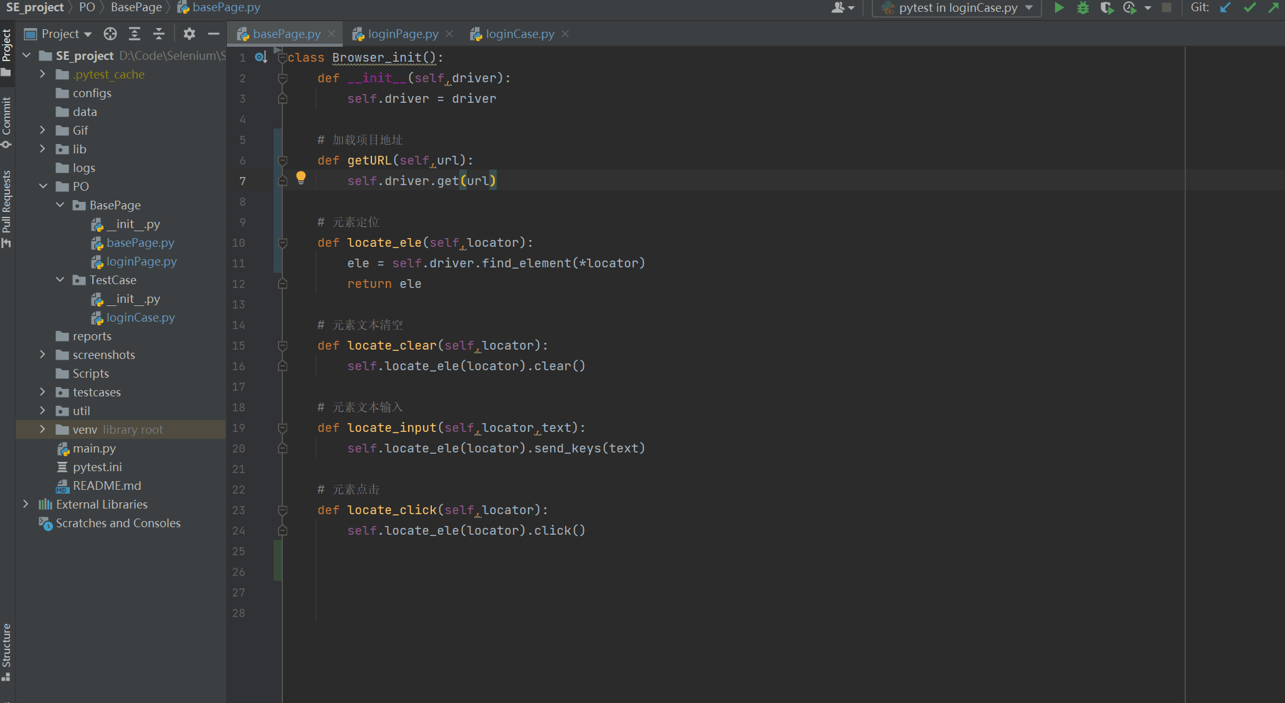
Task: Select pytest.ini in the project tree
Action: pos(97,467)
